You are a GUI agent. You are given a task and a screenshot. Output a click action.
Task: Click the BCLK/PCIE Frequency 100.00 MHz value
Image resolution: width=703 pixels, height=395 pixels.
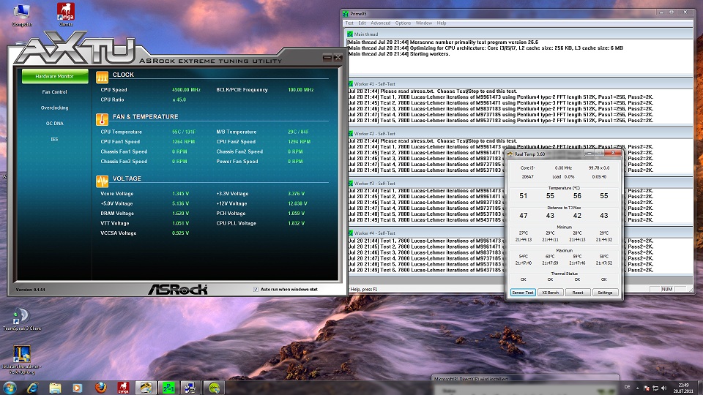[300, 89]
